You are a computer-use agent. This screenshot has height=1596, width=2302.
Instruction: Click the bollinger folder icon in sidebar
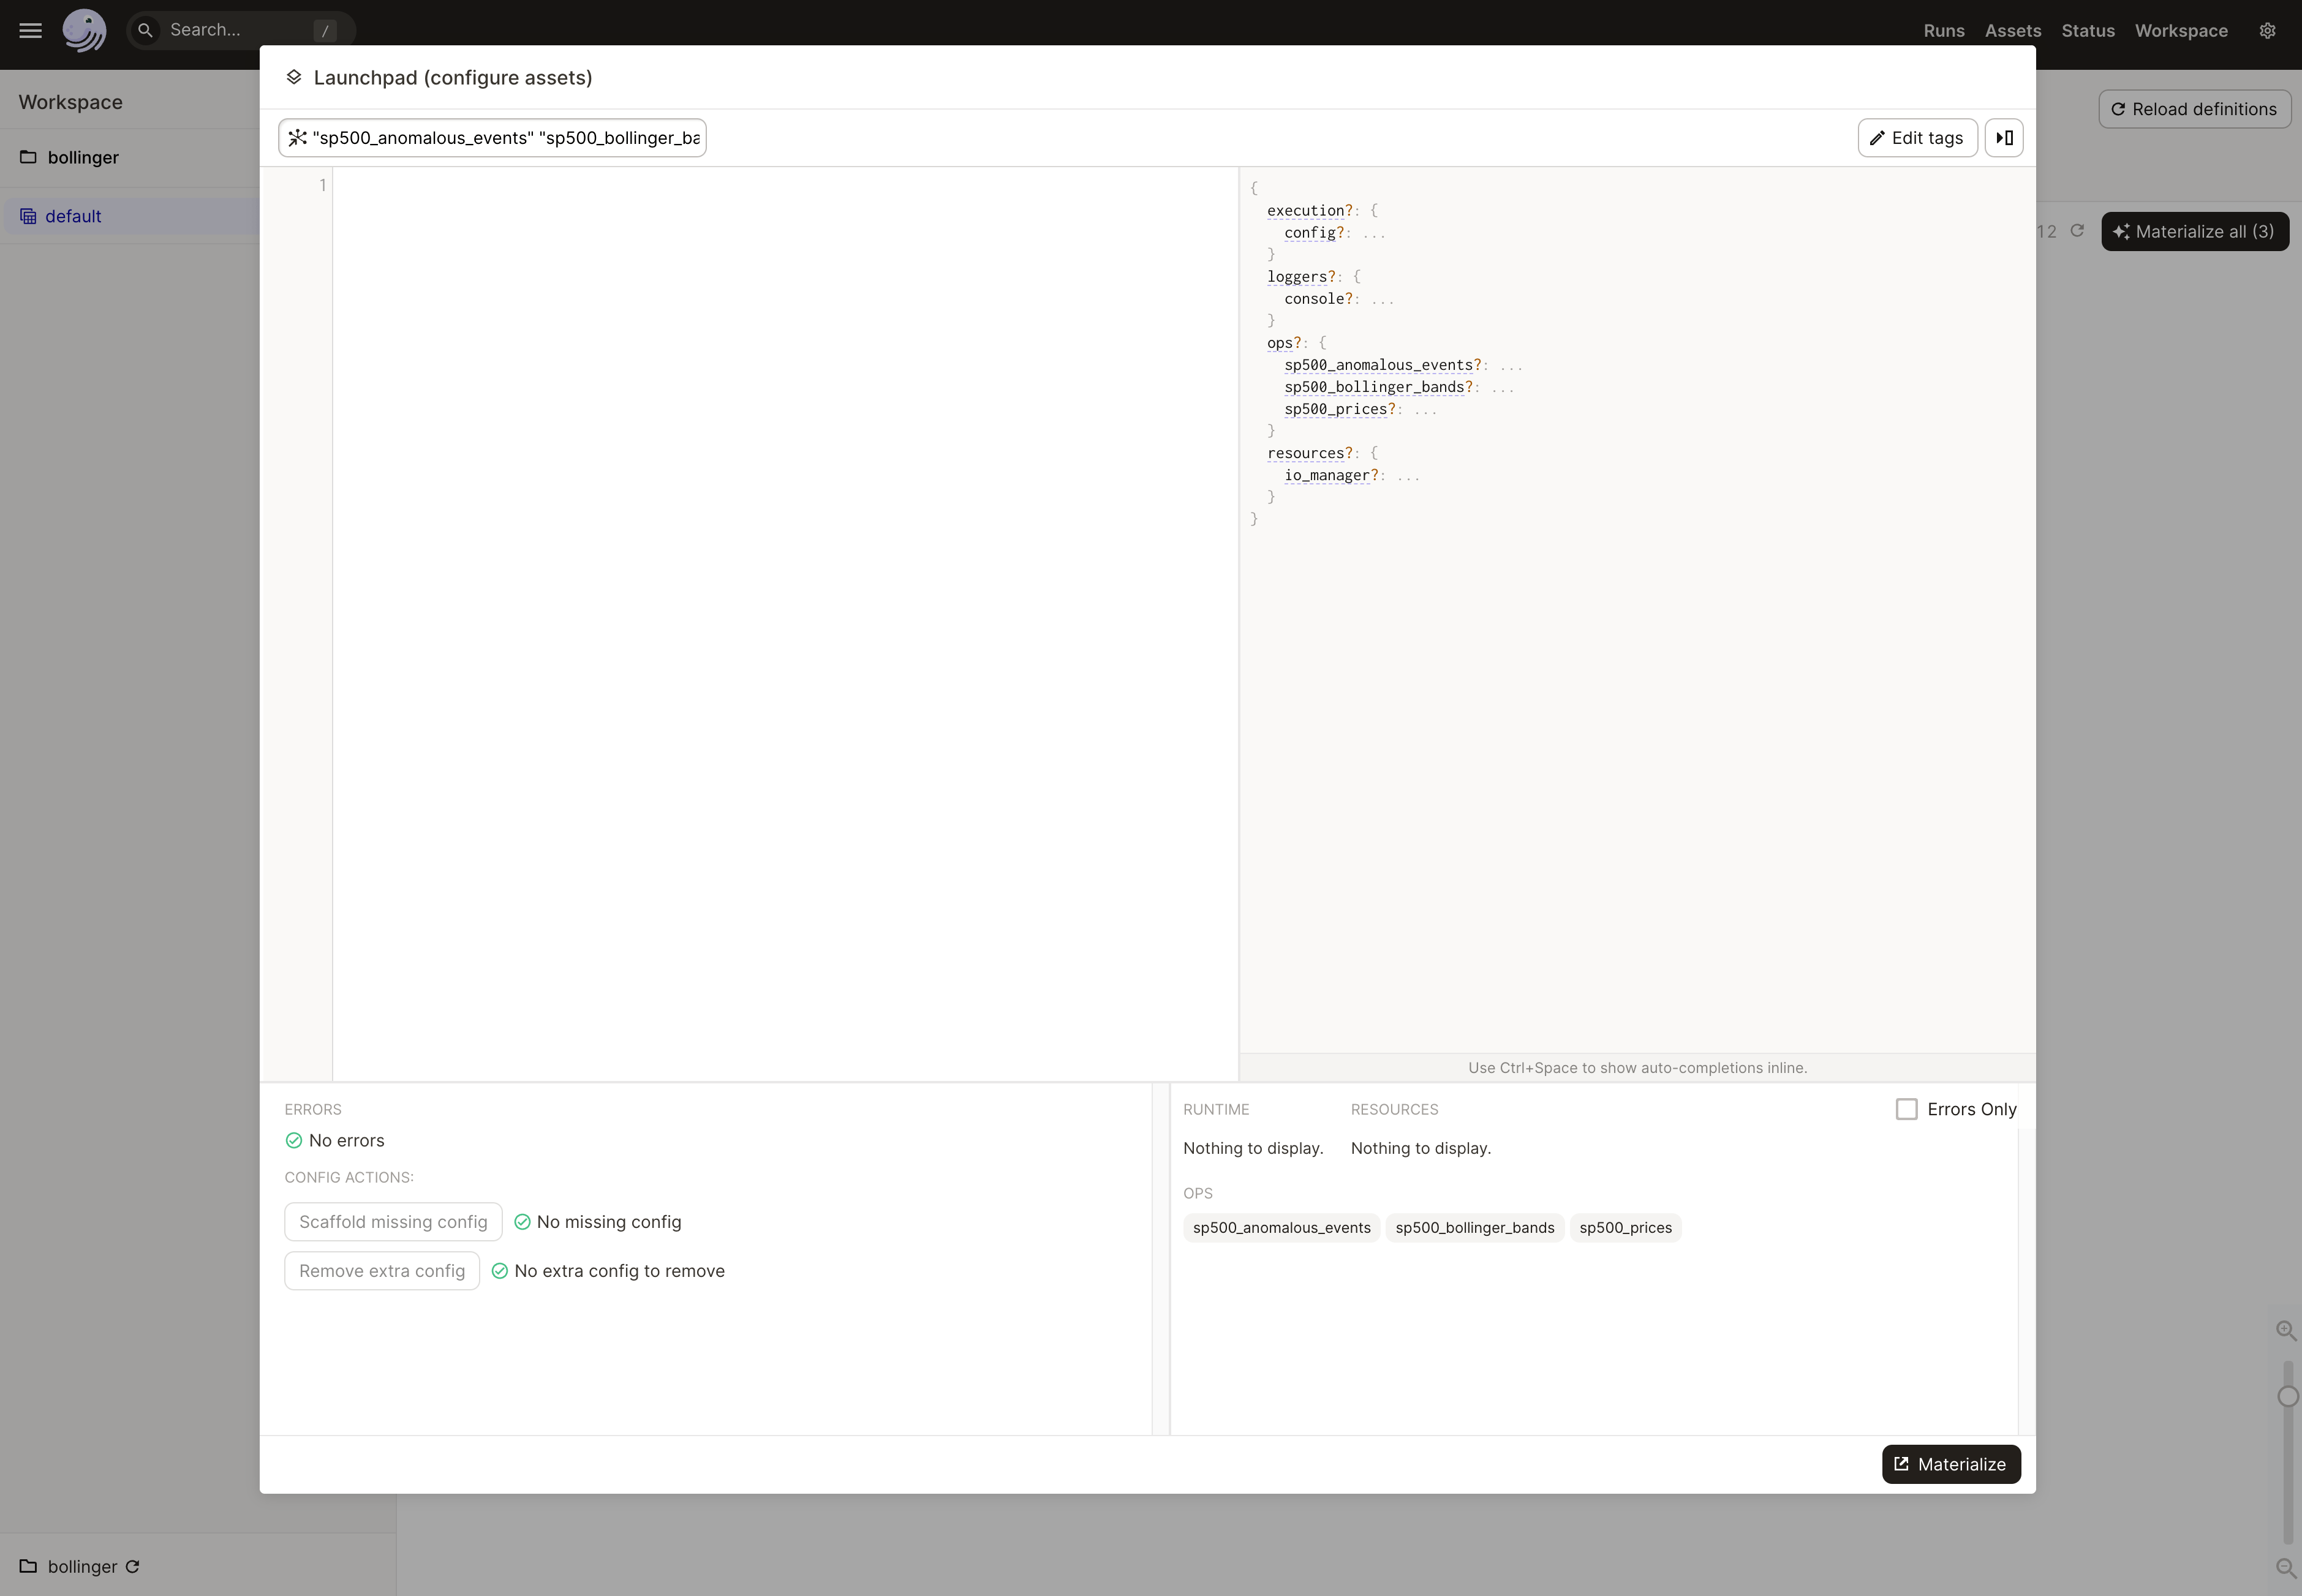28,157
